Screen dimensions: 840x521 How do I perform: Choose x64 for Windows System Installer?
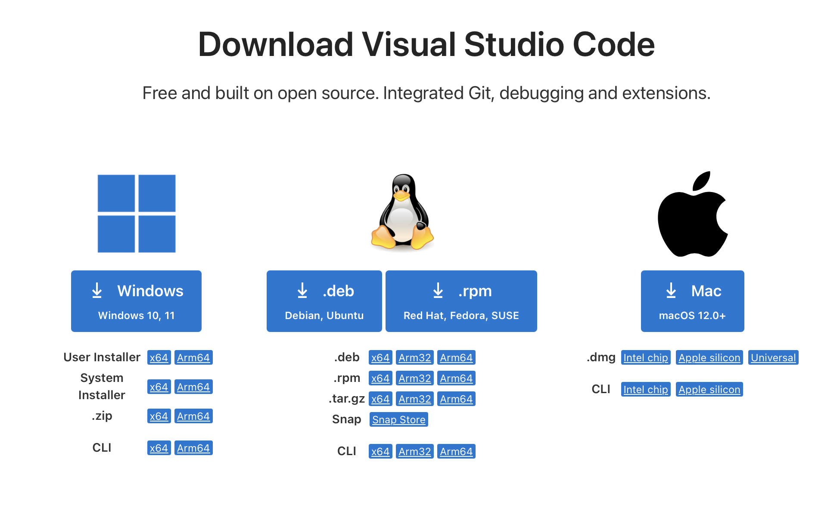[x=159, y=387]
